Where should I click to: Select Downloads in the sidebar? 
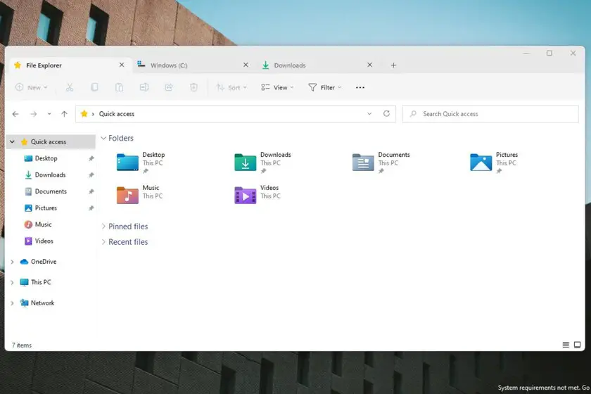tap(51, 175)
